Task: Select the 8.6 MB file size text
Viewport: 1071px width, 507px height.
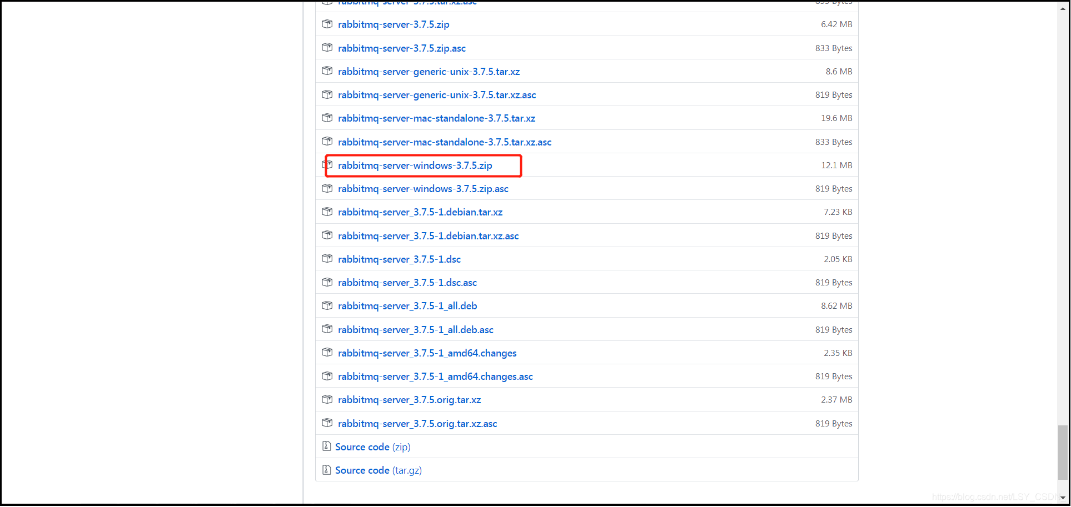Action: point(839,72)
